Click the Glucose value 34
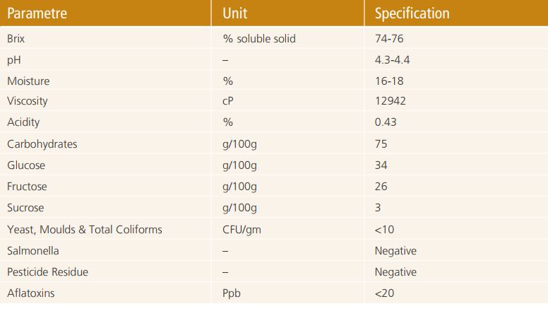Viewport: 548px width, 316px height. (x=381, y=165)
